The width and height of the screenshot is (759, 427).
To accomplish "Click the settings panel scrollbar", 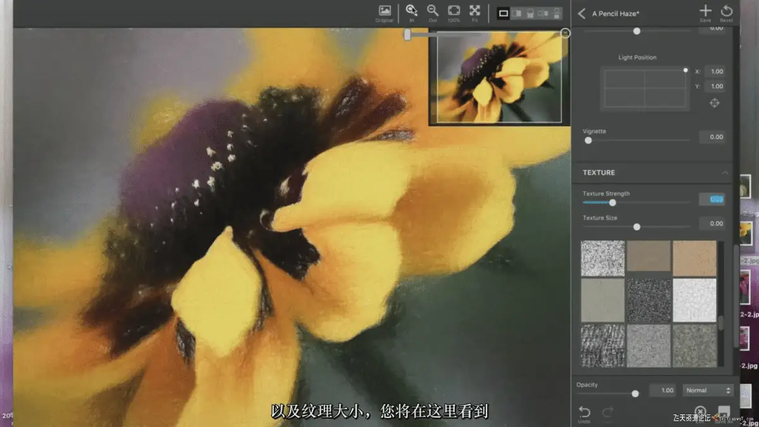I will 735,296.
